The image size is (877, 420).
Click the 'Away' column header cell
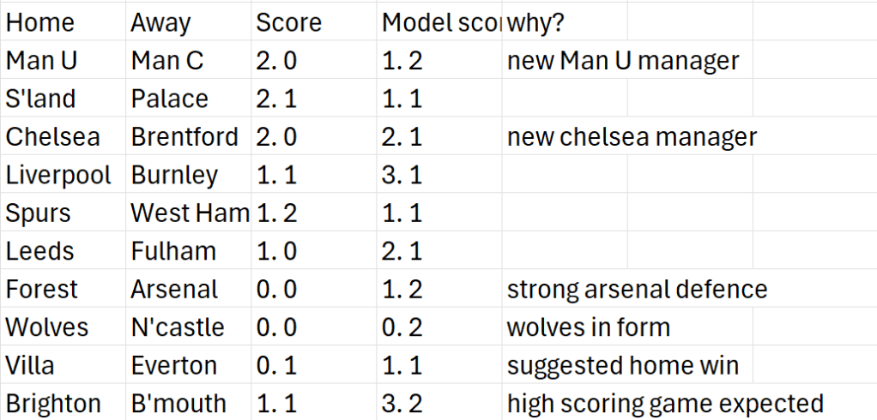pos(160,23)
